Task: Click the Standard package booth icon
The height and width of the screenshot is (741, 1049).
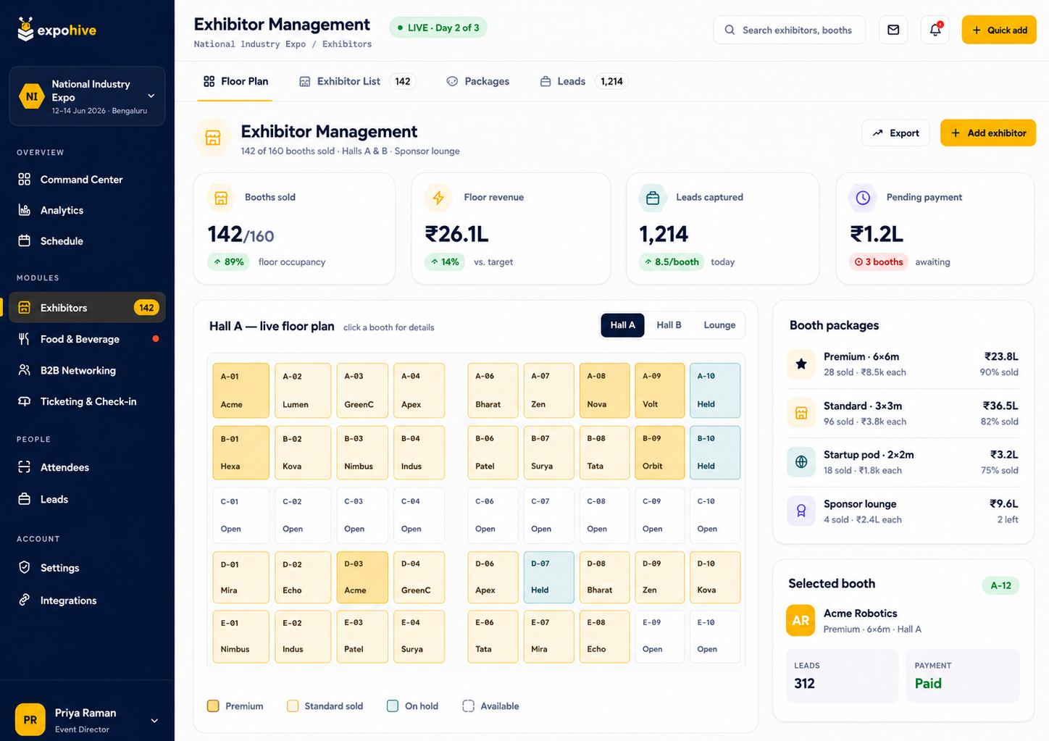Action: pos(801,413)
